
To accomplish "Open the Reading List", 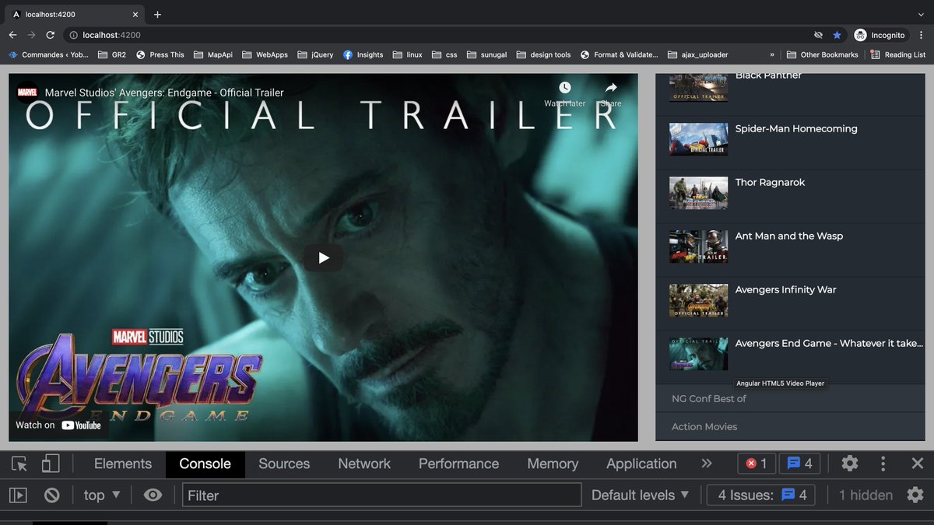I will (897, 54).
